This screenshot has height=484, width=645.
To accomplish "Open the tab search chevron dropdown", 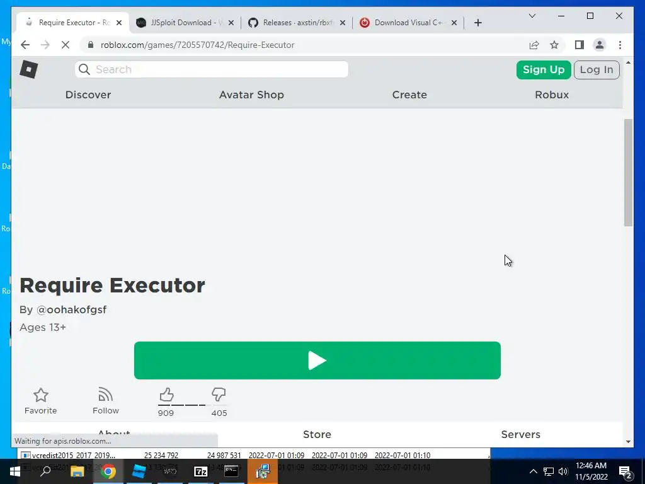I will pos(532,16).
